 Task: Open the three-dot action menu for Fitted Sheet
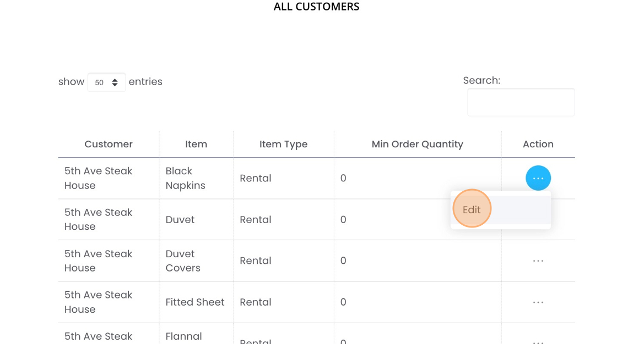point(538,302)
